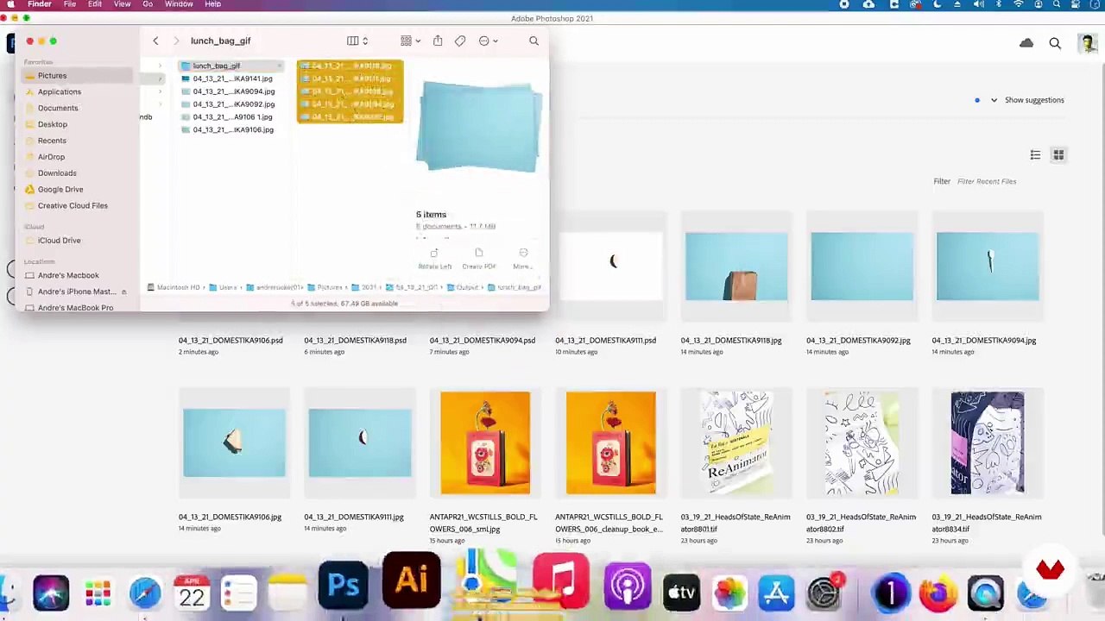Toggle Finder column view selector
The width and height of the screenshot is (1105, 621).
(357, 41)
